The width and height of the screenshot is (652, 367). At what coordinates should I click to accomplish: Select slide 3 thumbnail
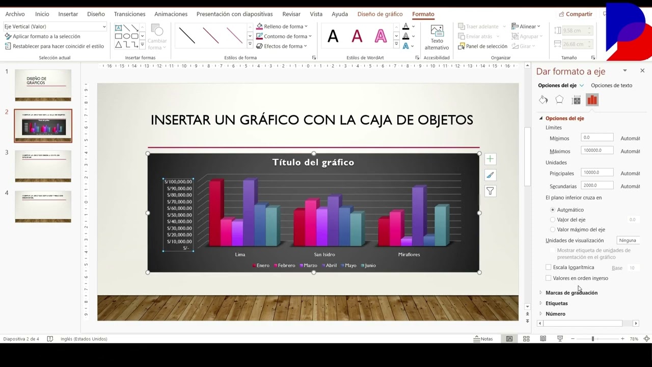[x=43, y=166]
